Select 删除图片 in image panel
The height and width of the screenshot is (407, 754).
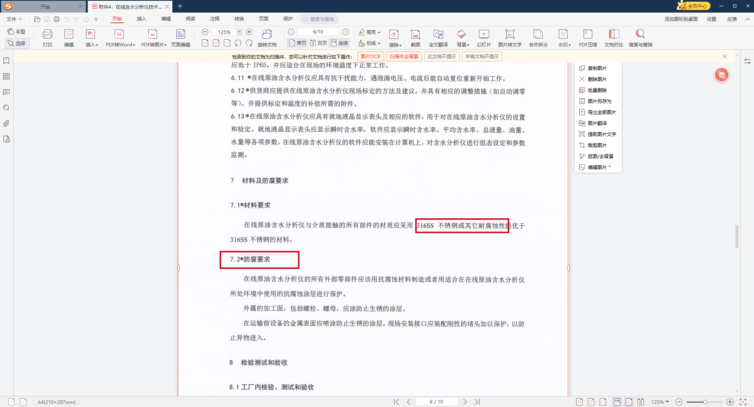click(593, 79)
